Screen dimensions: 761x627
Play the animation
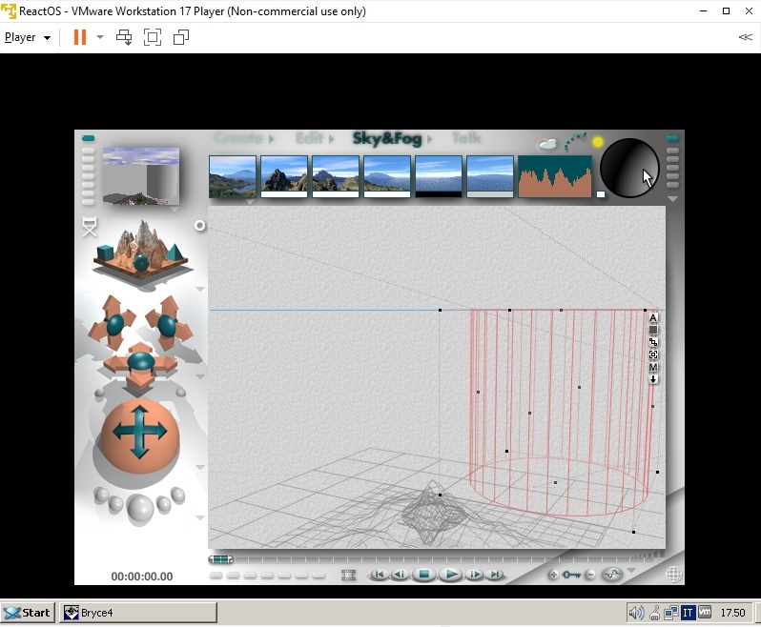coord(450,575)
